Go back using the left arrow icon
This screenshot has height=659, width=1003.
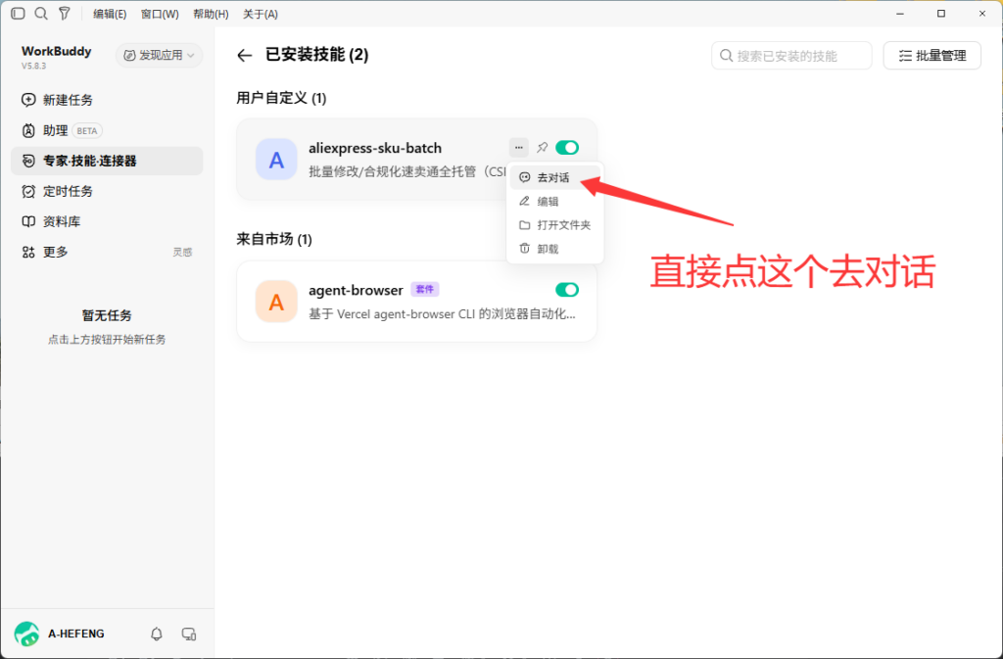pyautogui.click(x=244, y=56)
